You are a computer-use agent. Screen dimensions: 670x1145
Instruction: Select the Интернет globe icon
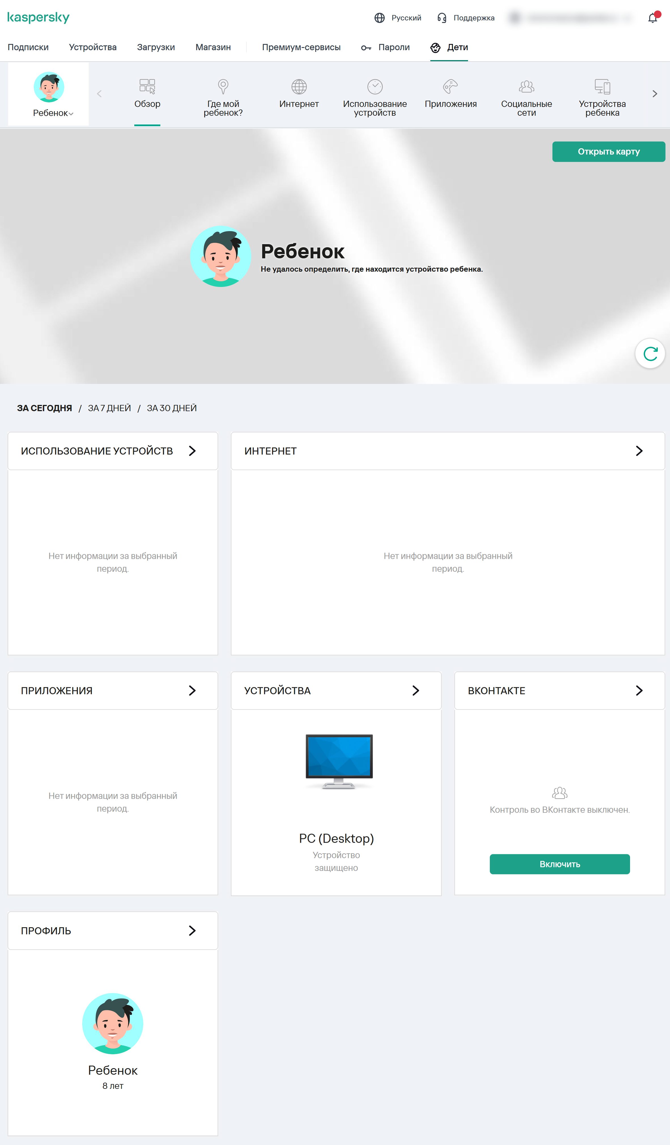click(x=299, y=86)
